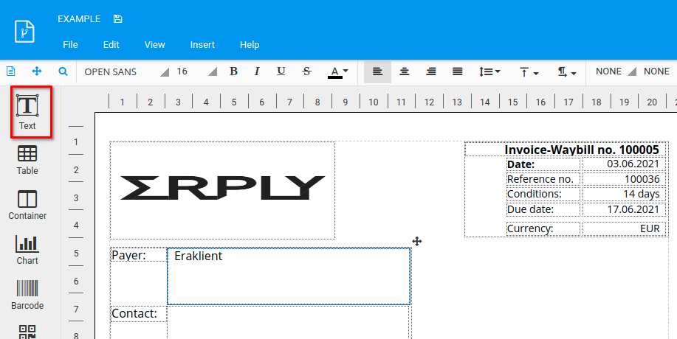Toggle underline formatting
The width and height of the screenshot is (677, 339).
(281, 71)
